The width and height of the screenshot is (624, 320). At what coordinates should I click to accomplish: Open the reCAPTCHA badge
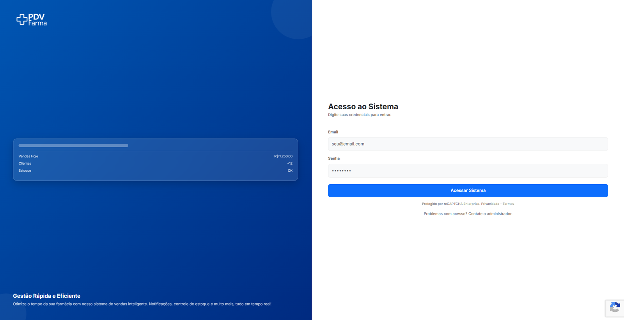615,308
